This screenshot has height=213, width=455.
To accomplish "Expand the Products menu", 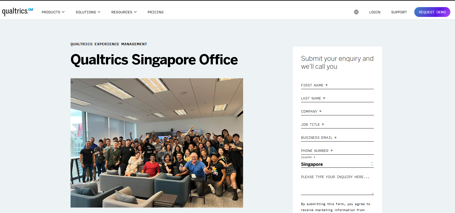I will 53,12.
